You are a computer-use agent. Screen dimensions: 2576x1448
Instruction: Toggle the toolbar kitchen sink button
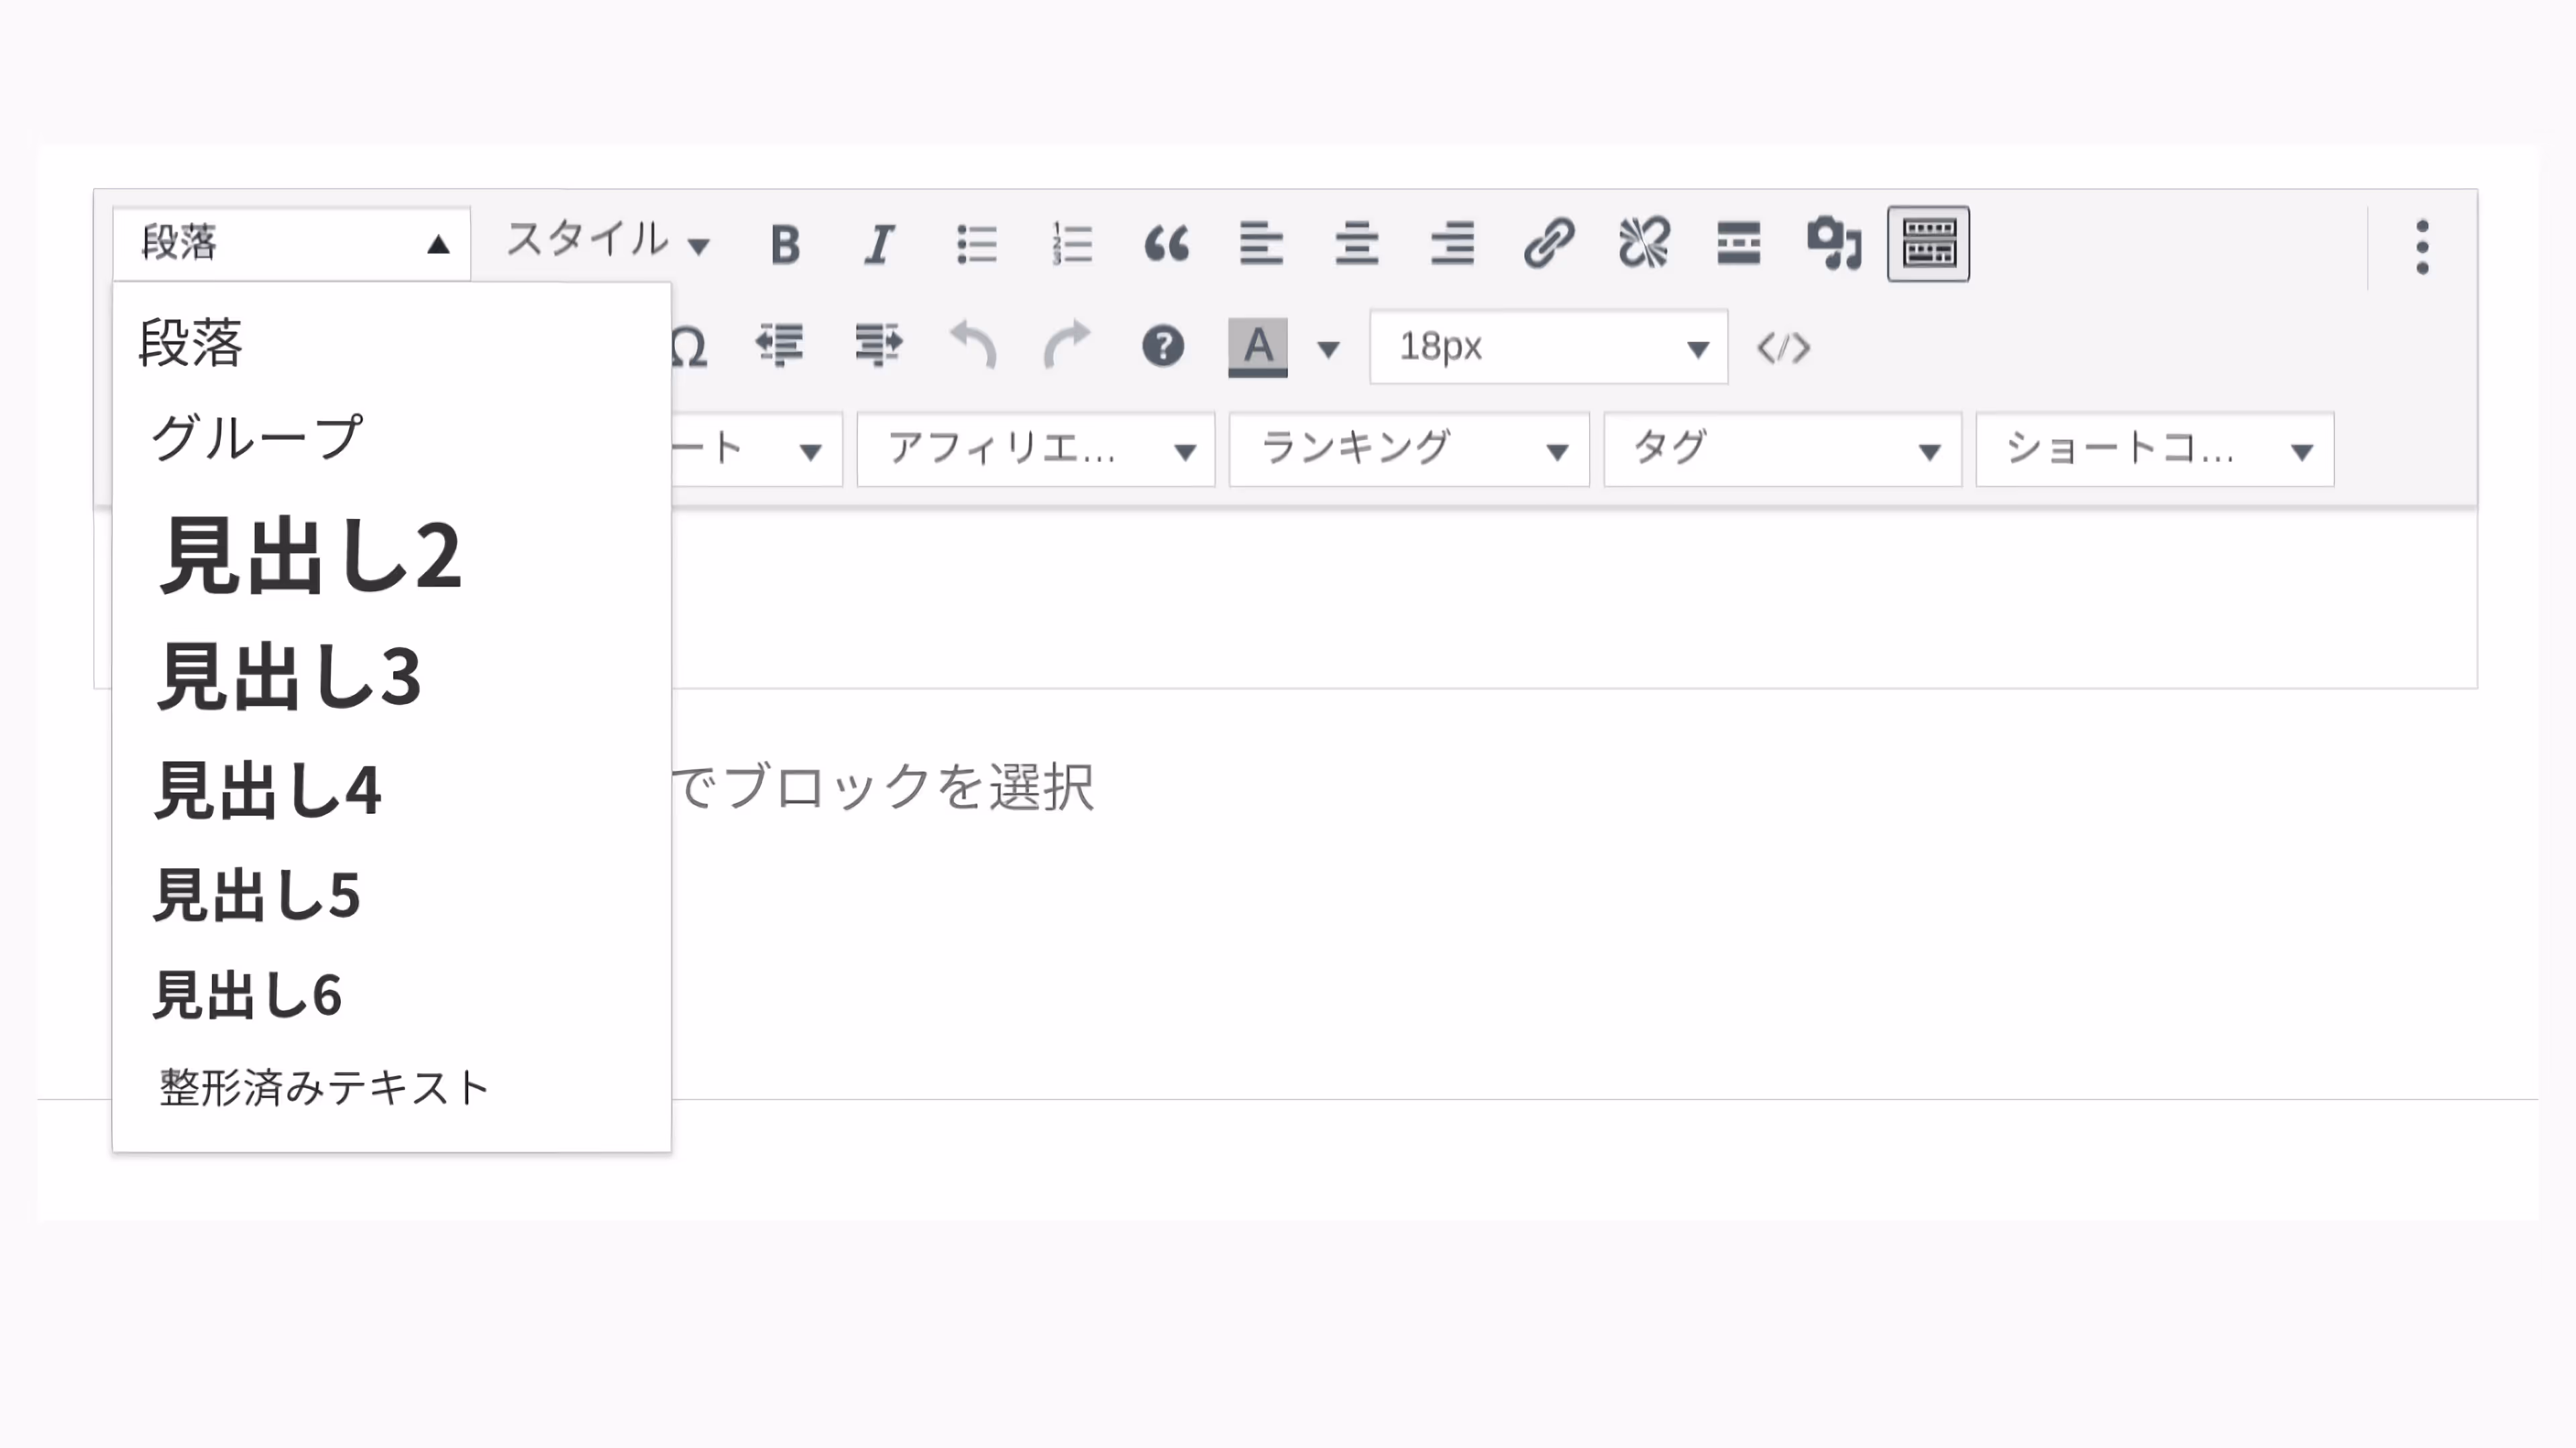pyautogui.click(x=1928, y=244)
